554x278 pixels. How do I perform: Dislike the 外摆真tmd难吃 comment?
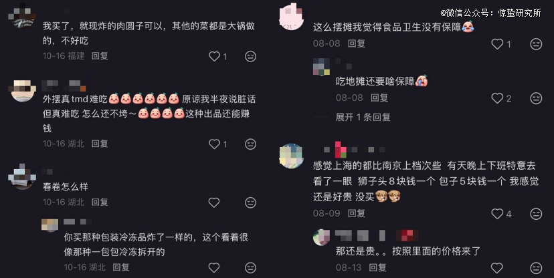[x=250, y=144]
